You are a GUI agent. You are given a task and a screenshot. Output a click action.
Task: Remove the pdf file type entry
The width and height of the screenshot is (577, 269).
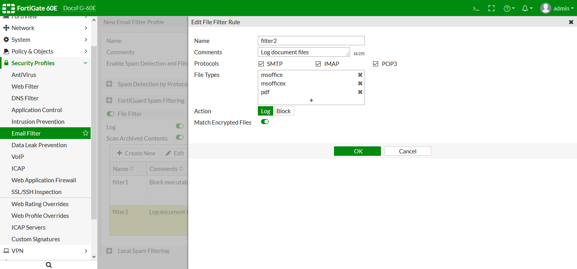click(x=360, y=92)
